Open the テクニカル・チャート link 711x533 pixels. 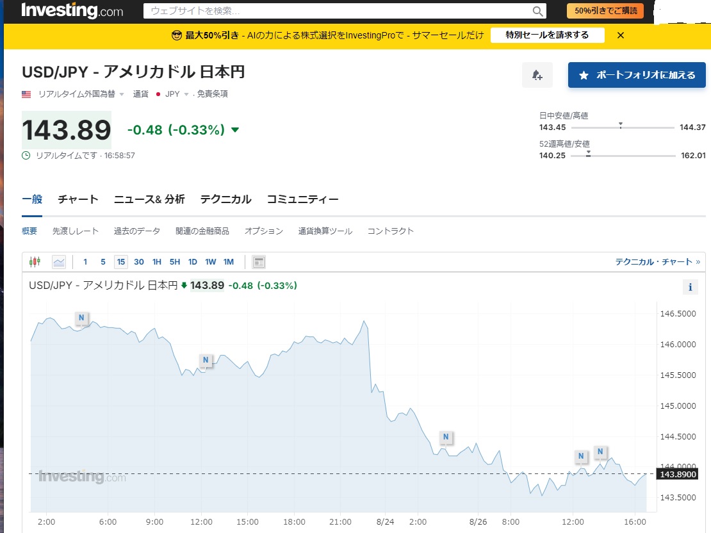tap(657, 261)
